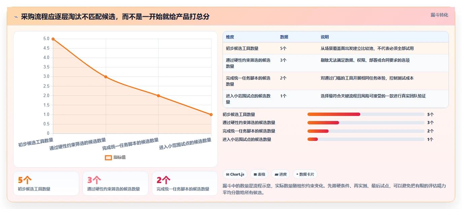This screenshot has height=209, width=462.
Task: Click the 初步候选工具数量 progress bar
Action: (x=366, y=114)
